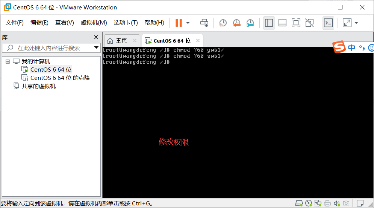This screenshot has height=208, width=374.
Task: Open the library search filter dropdown
Action: coord(96,47)
